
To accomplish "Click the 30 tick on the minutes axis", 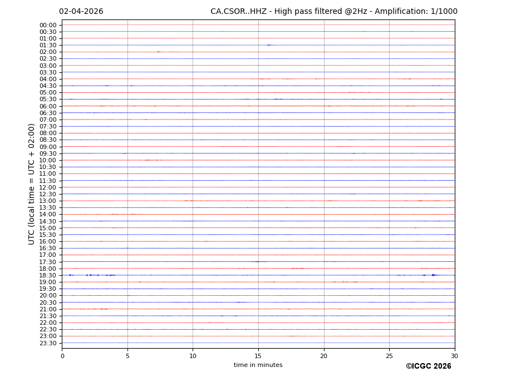I will 454,356.
